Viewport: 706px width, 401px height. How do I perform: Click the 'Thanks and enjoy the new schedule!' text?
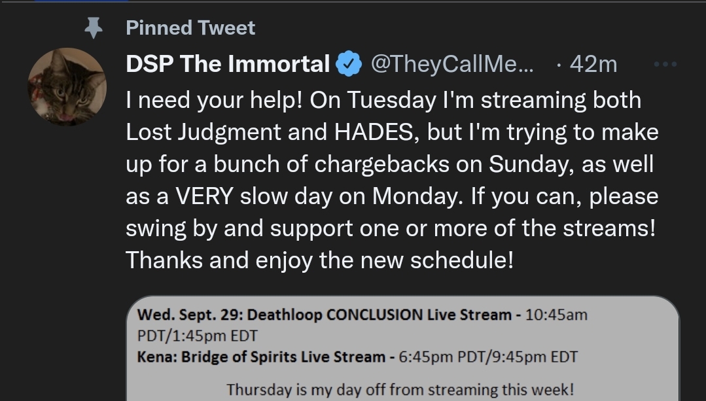coord(319,260)
